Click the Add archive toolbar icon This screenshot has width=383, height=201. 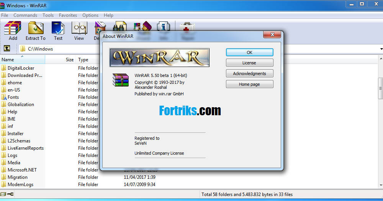(13, 28)
